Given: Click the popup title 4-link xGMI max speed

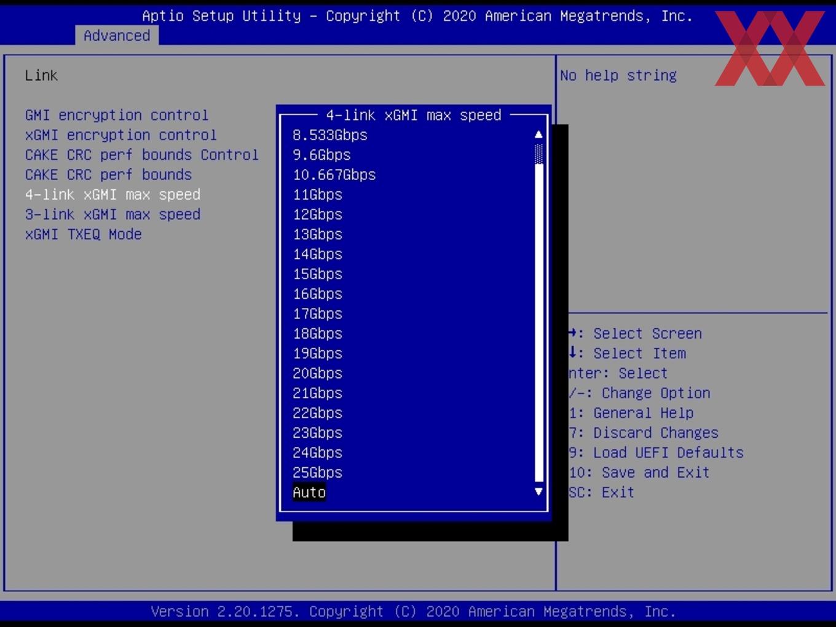Looking at the screenshot, I should click(x=414, y=115).
